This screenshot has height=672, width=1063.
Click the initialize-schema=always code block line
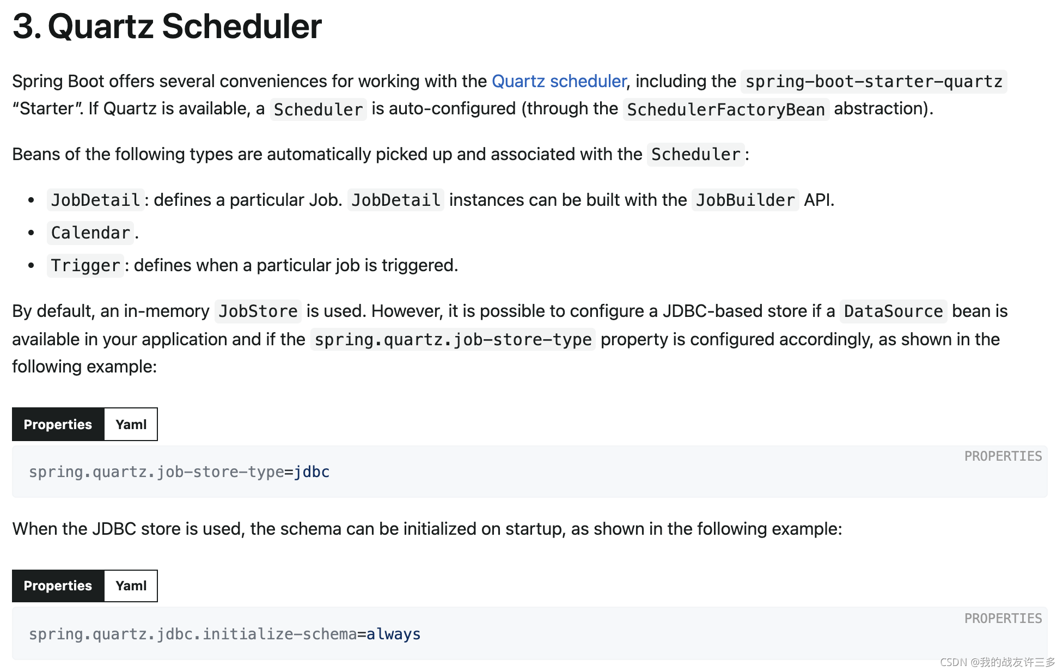pyautogui.click(x=224, y=634)
